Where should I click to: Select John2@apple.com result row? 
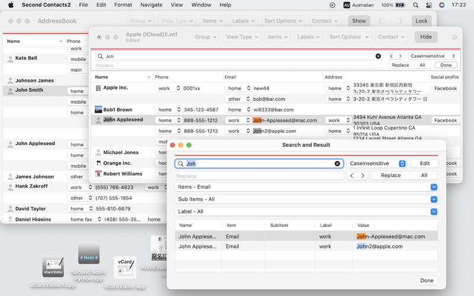point(306,246)
